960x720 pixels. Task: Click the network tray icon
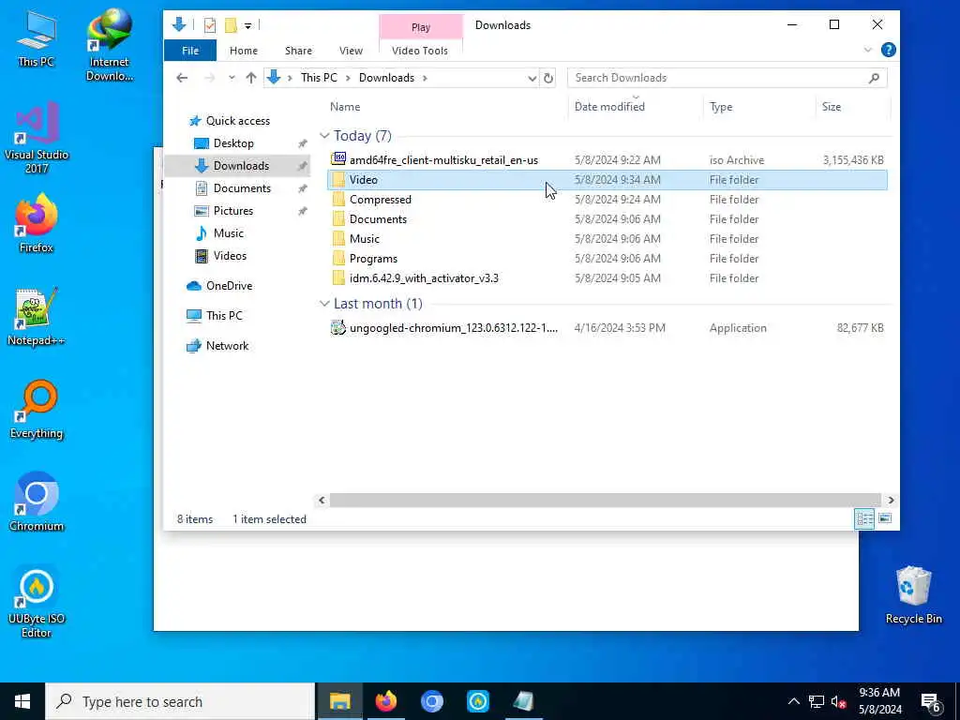pyautogui.click(x=817, y=701)
